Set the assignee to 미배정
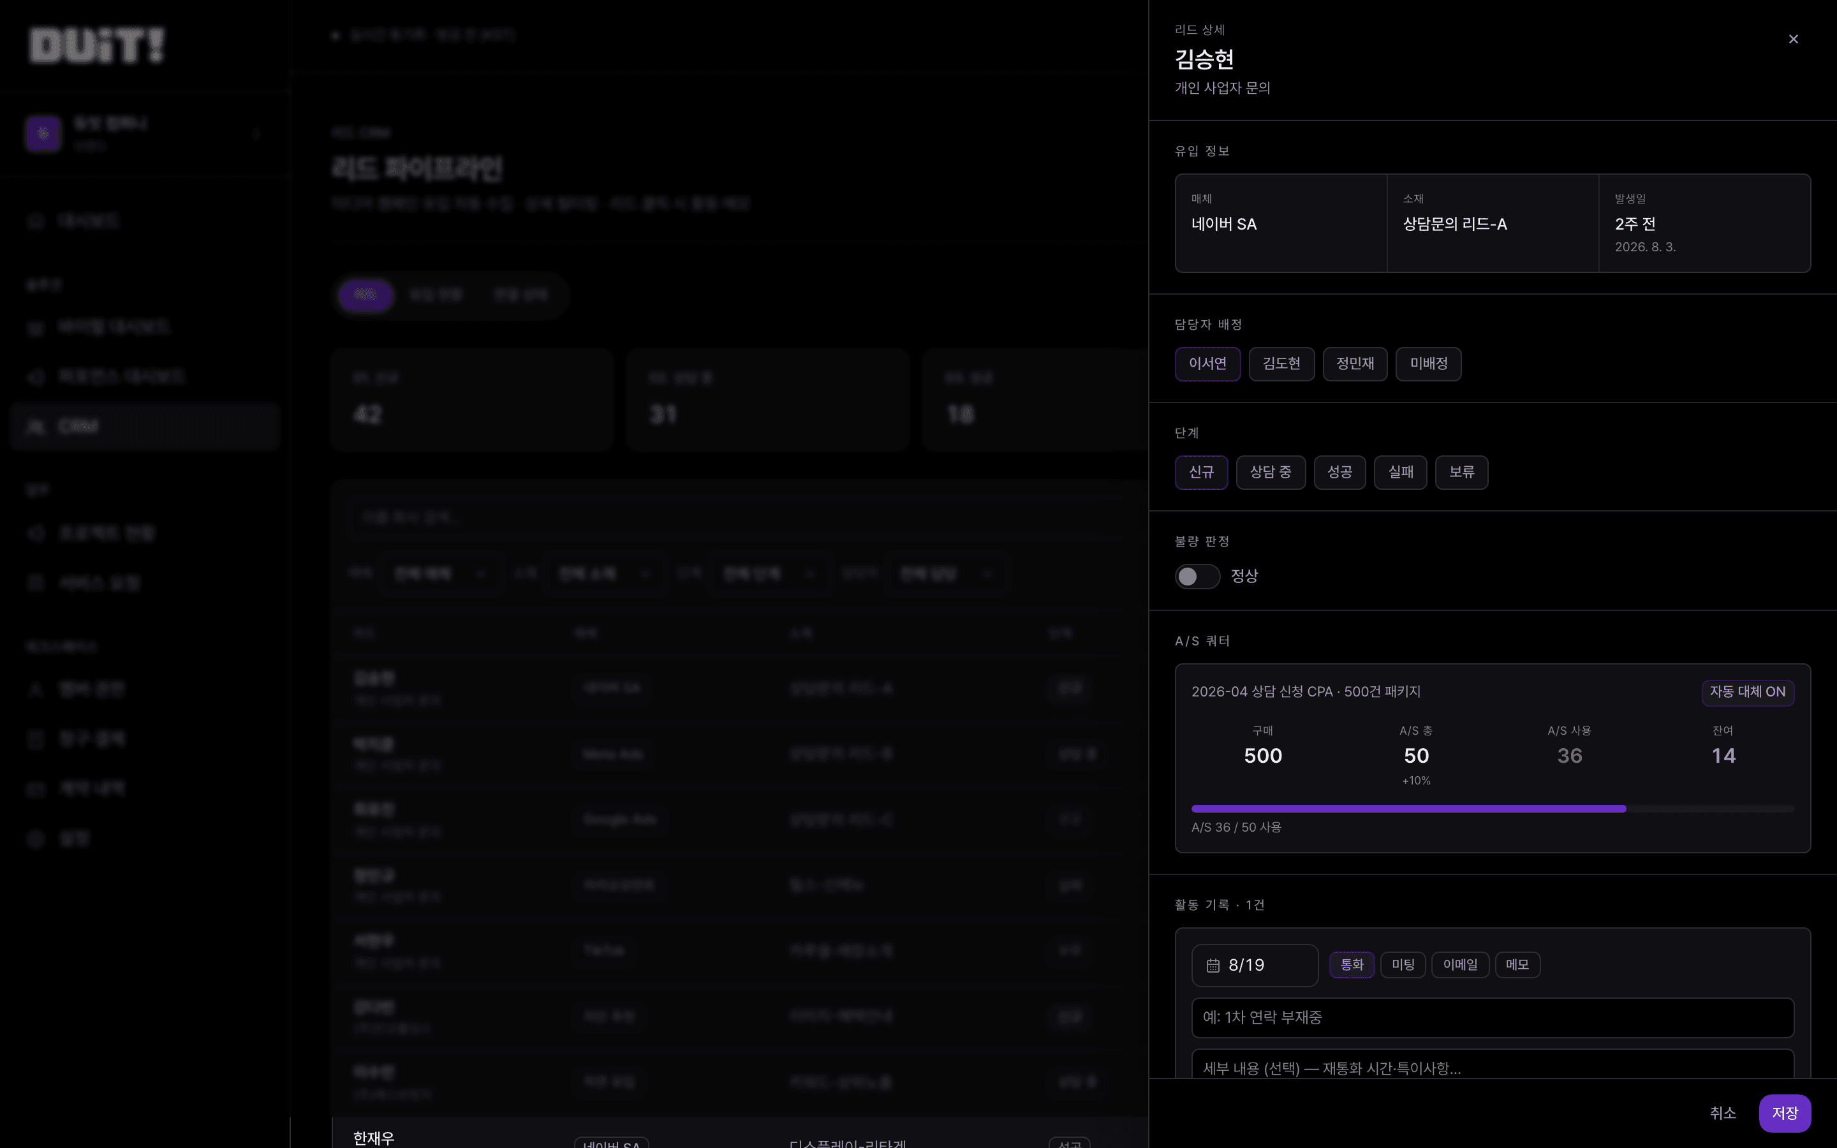The image size is (1837, 1148). (1429, 364)
